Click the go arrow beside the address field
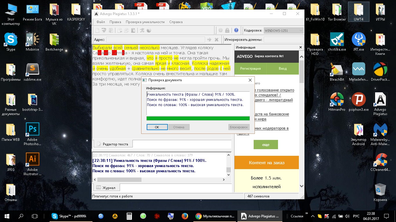The width and height of the screenshot is (396, 222). (x=209, y=40)
